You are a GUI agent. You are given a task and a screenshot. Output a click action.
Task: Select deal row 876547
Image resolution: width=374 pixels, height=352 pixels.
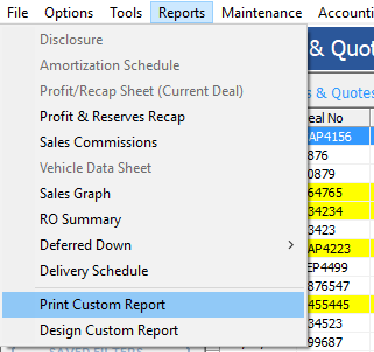(341, 286)
